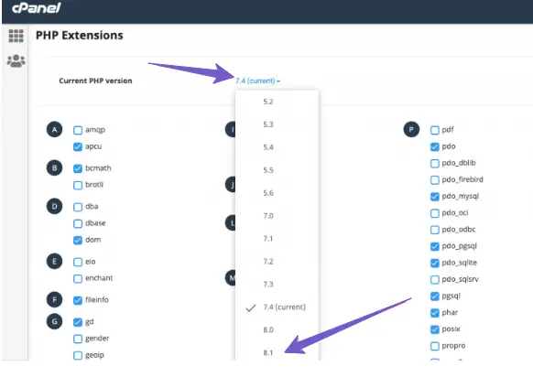
Task: Enable the amqp extension checkbox
Action: pyautogui.click(x=78, y=130)
